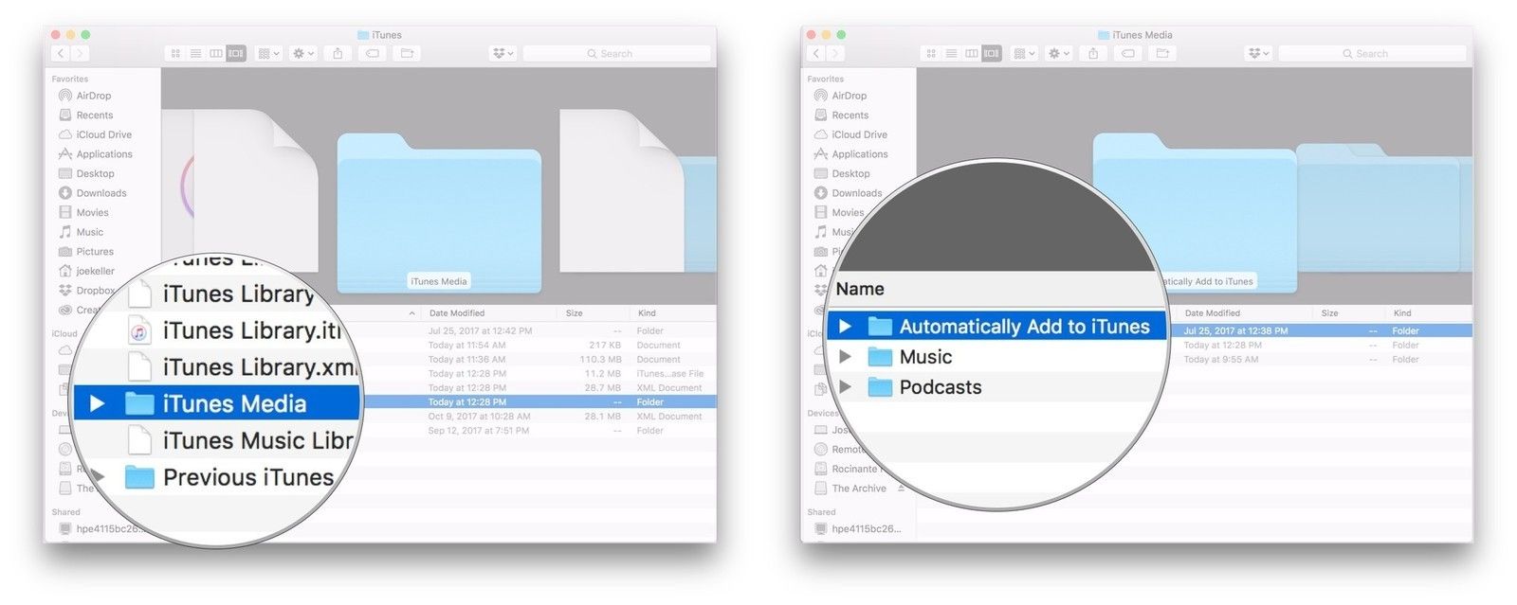Image resolution: width=1517 pixels, height=605 pixels.
Task: Click the Search field in iTunes Media window
Action: click(x=1372, y=54)
